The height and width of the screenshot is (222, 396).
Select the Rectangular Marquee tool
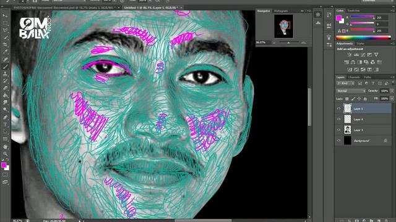5,23
